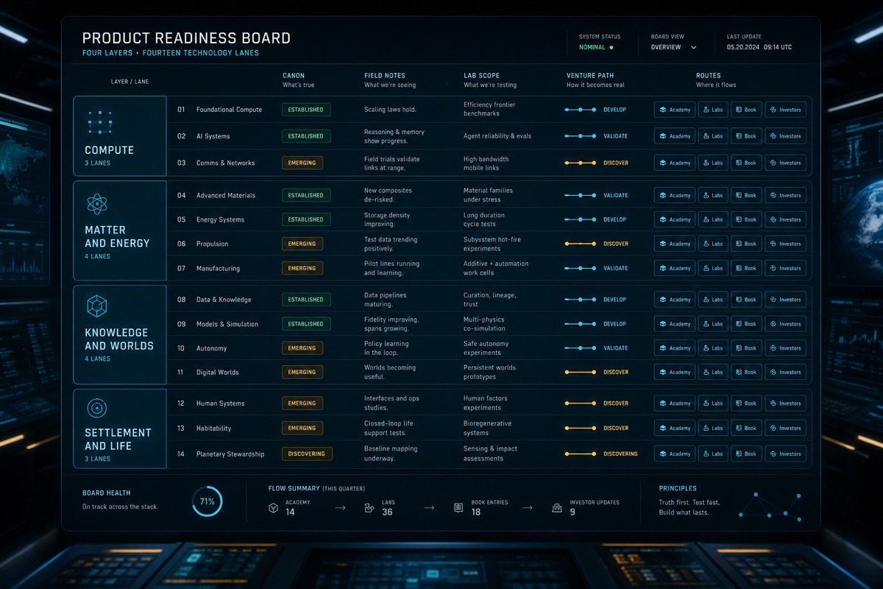Open Investors route for Energy Systems

pos(786,219)
